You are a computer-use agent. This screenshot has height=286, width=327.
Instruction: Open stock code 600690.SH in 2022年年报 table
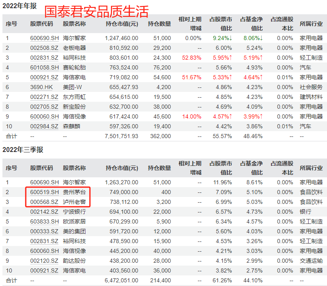[x=45, y=38]
